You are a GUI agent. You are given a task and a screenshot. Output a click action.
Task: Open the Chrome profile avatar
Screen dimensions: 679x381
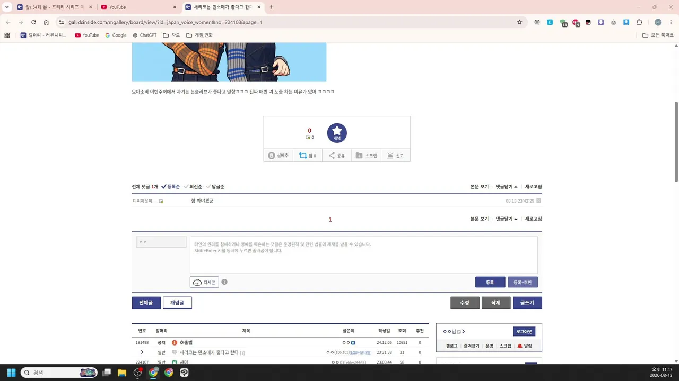point(658,22)
